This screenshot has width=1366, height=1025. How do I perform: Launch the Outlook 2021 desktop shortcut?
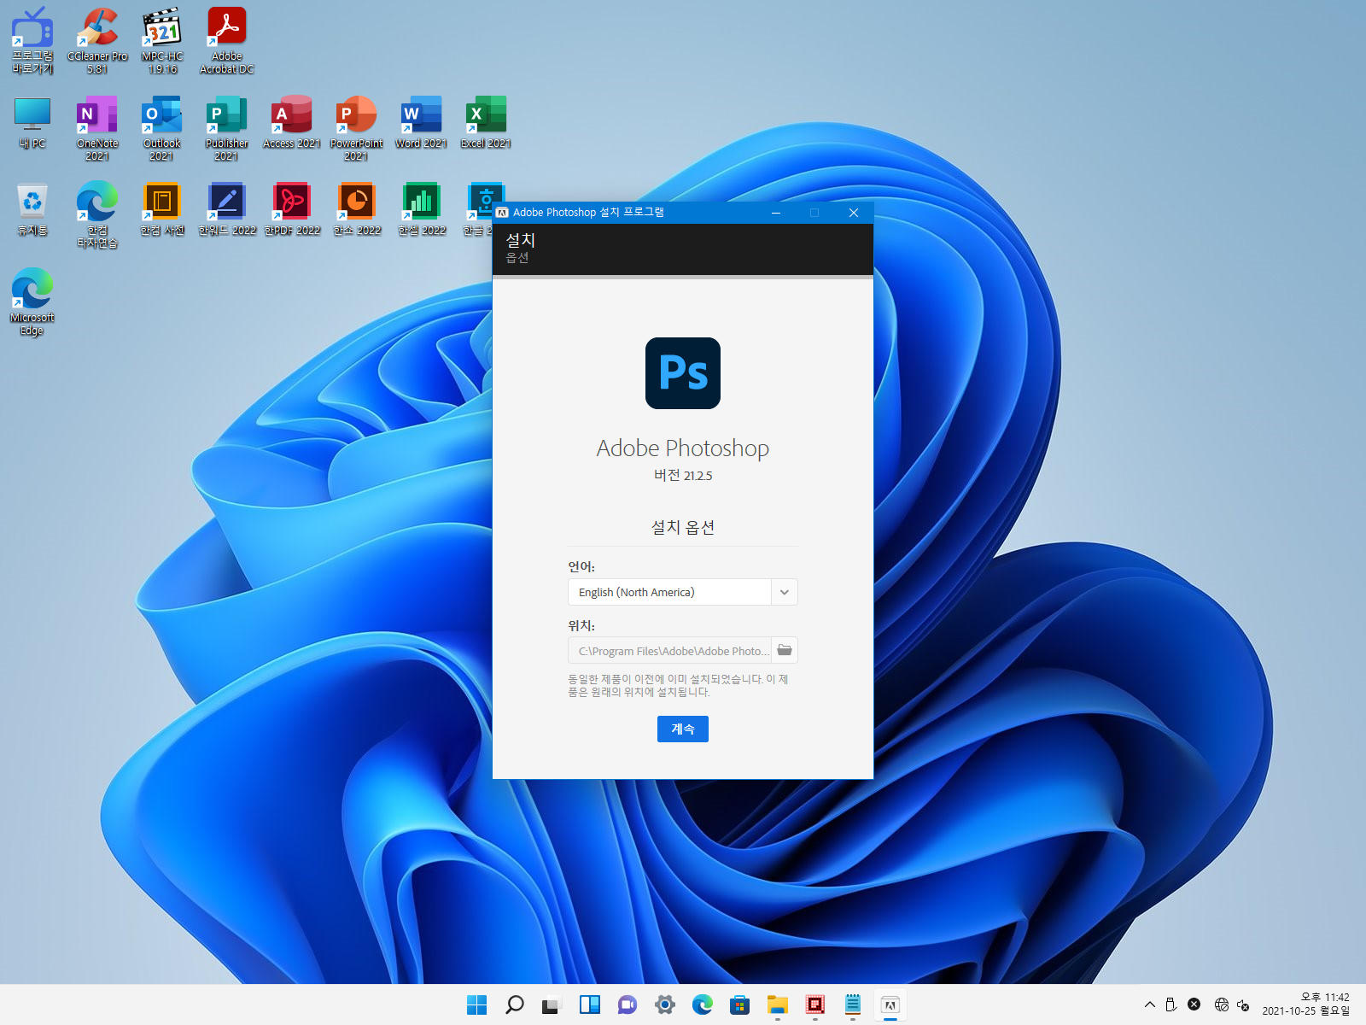click(x=162, y=128)
